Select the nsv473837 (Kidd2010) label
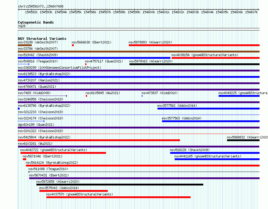Screen dimensions: 268x209 160,93
